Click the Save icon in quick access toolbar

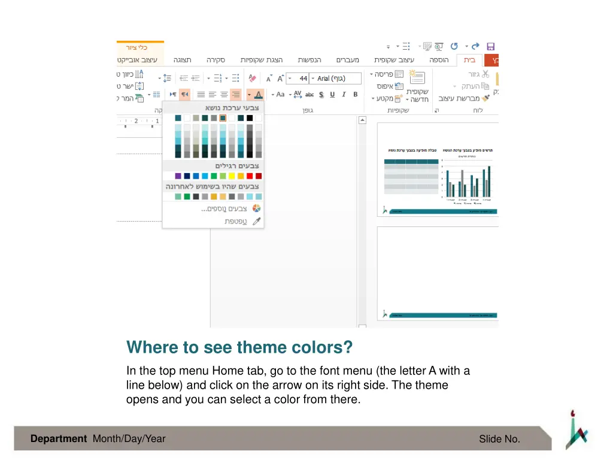490,47
